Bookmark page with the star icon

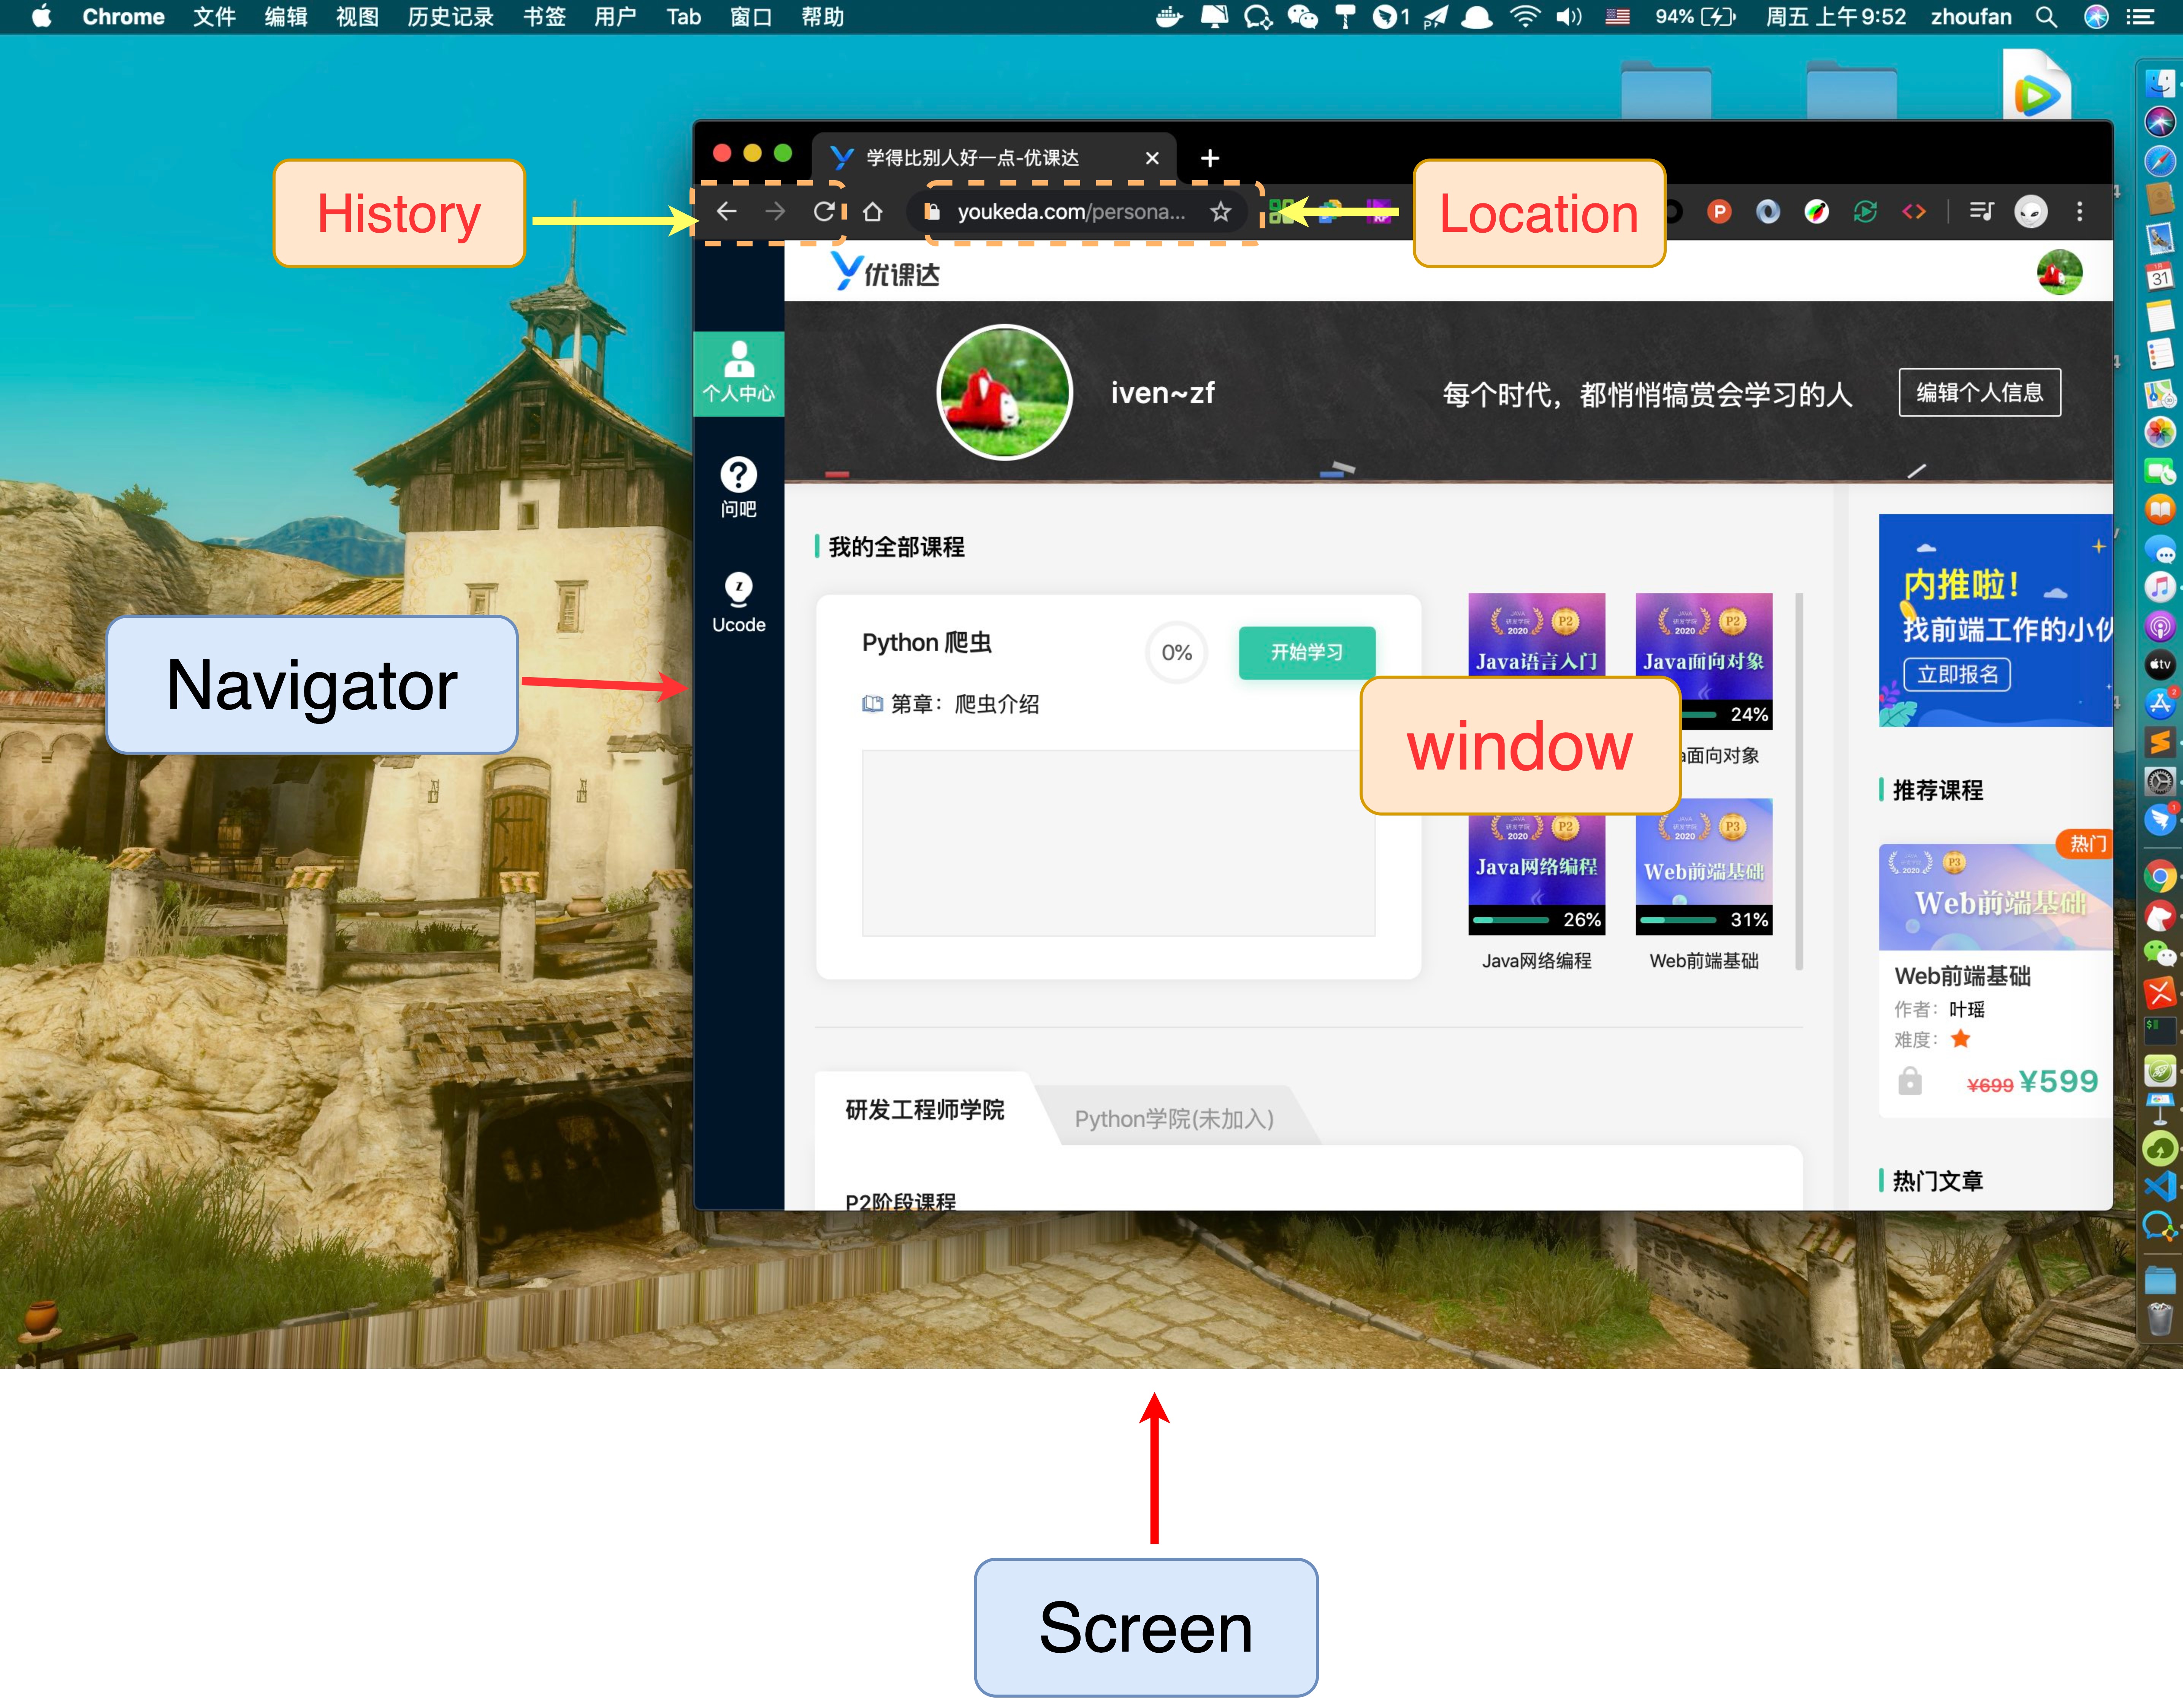(1220, 211)
